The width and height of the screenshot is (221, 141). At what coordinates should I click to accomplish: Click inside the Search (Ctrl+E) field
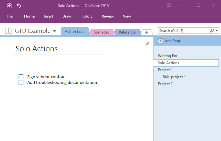[x=183, y=31]
